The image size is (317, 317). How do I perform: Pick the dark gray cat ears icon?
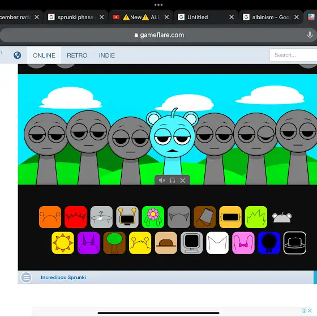179,217
